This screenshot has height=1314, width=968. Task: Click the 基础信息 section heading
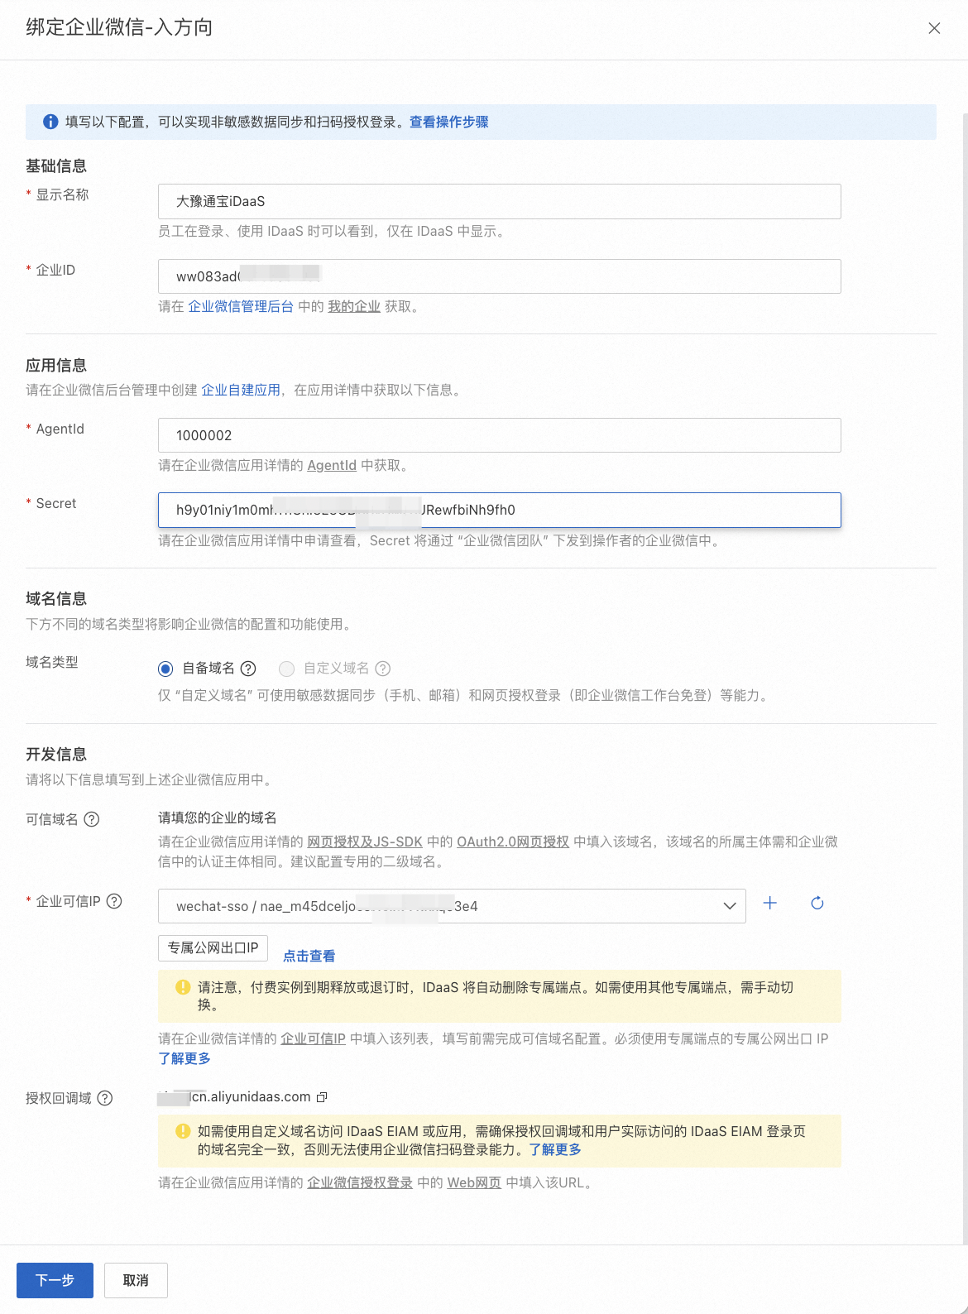pyautogui.click(x=56, y=165)
